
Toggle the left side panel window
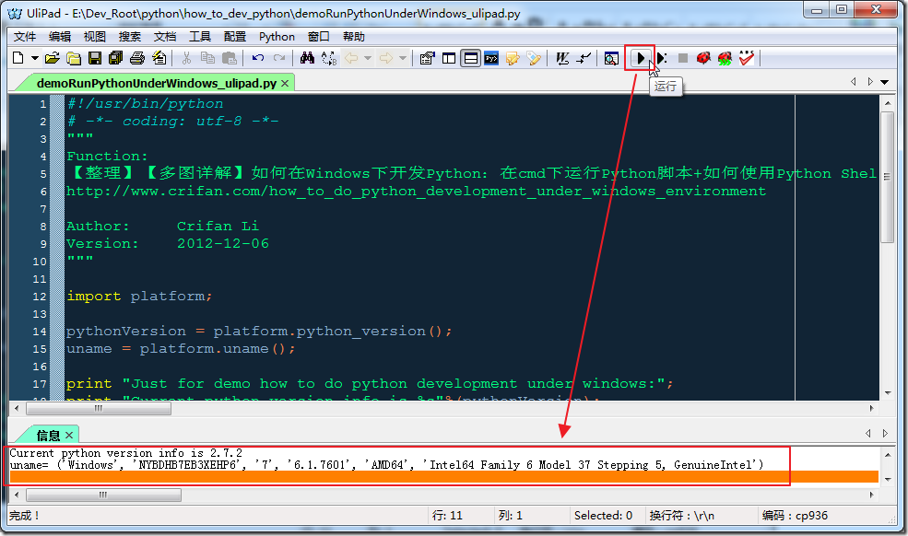pyautogui.click(x=449, y=58)
